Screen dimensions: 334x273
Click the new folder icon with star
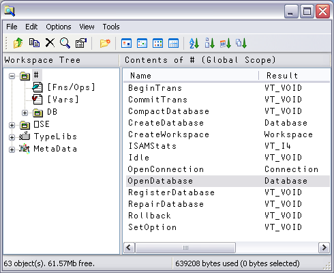point(105,43)
